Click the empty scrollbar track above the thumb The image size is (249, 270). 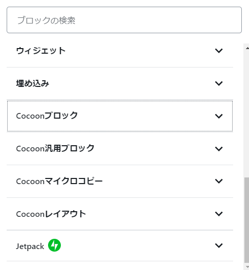tap(246, 114)
